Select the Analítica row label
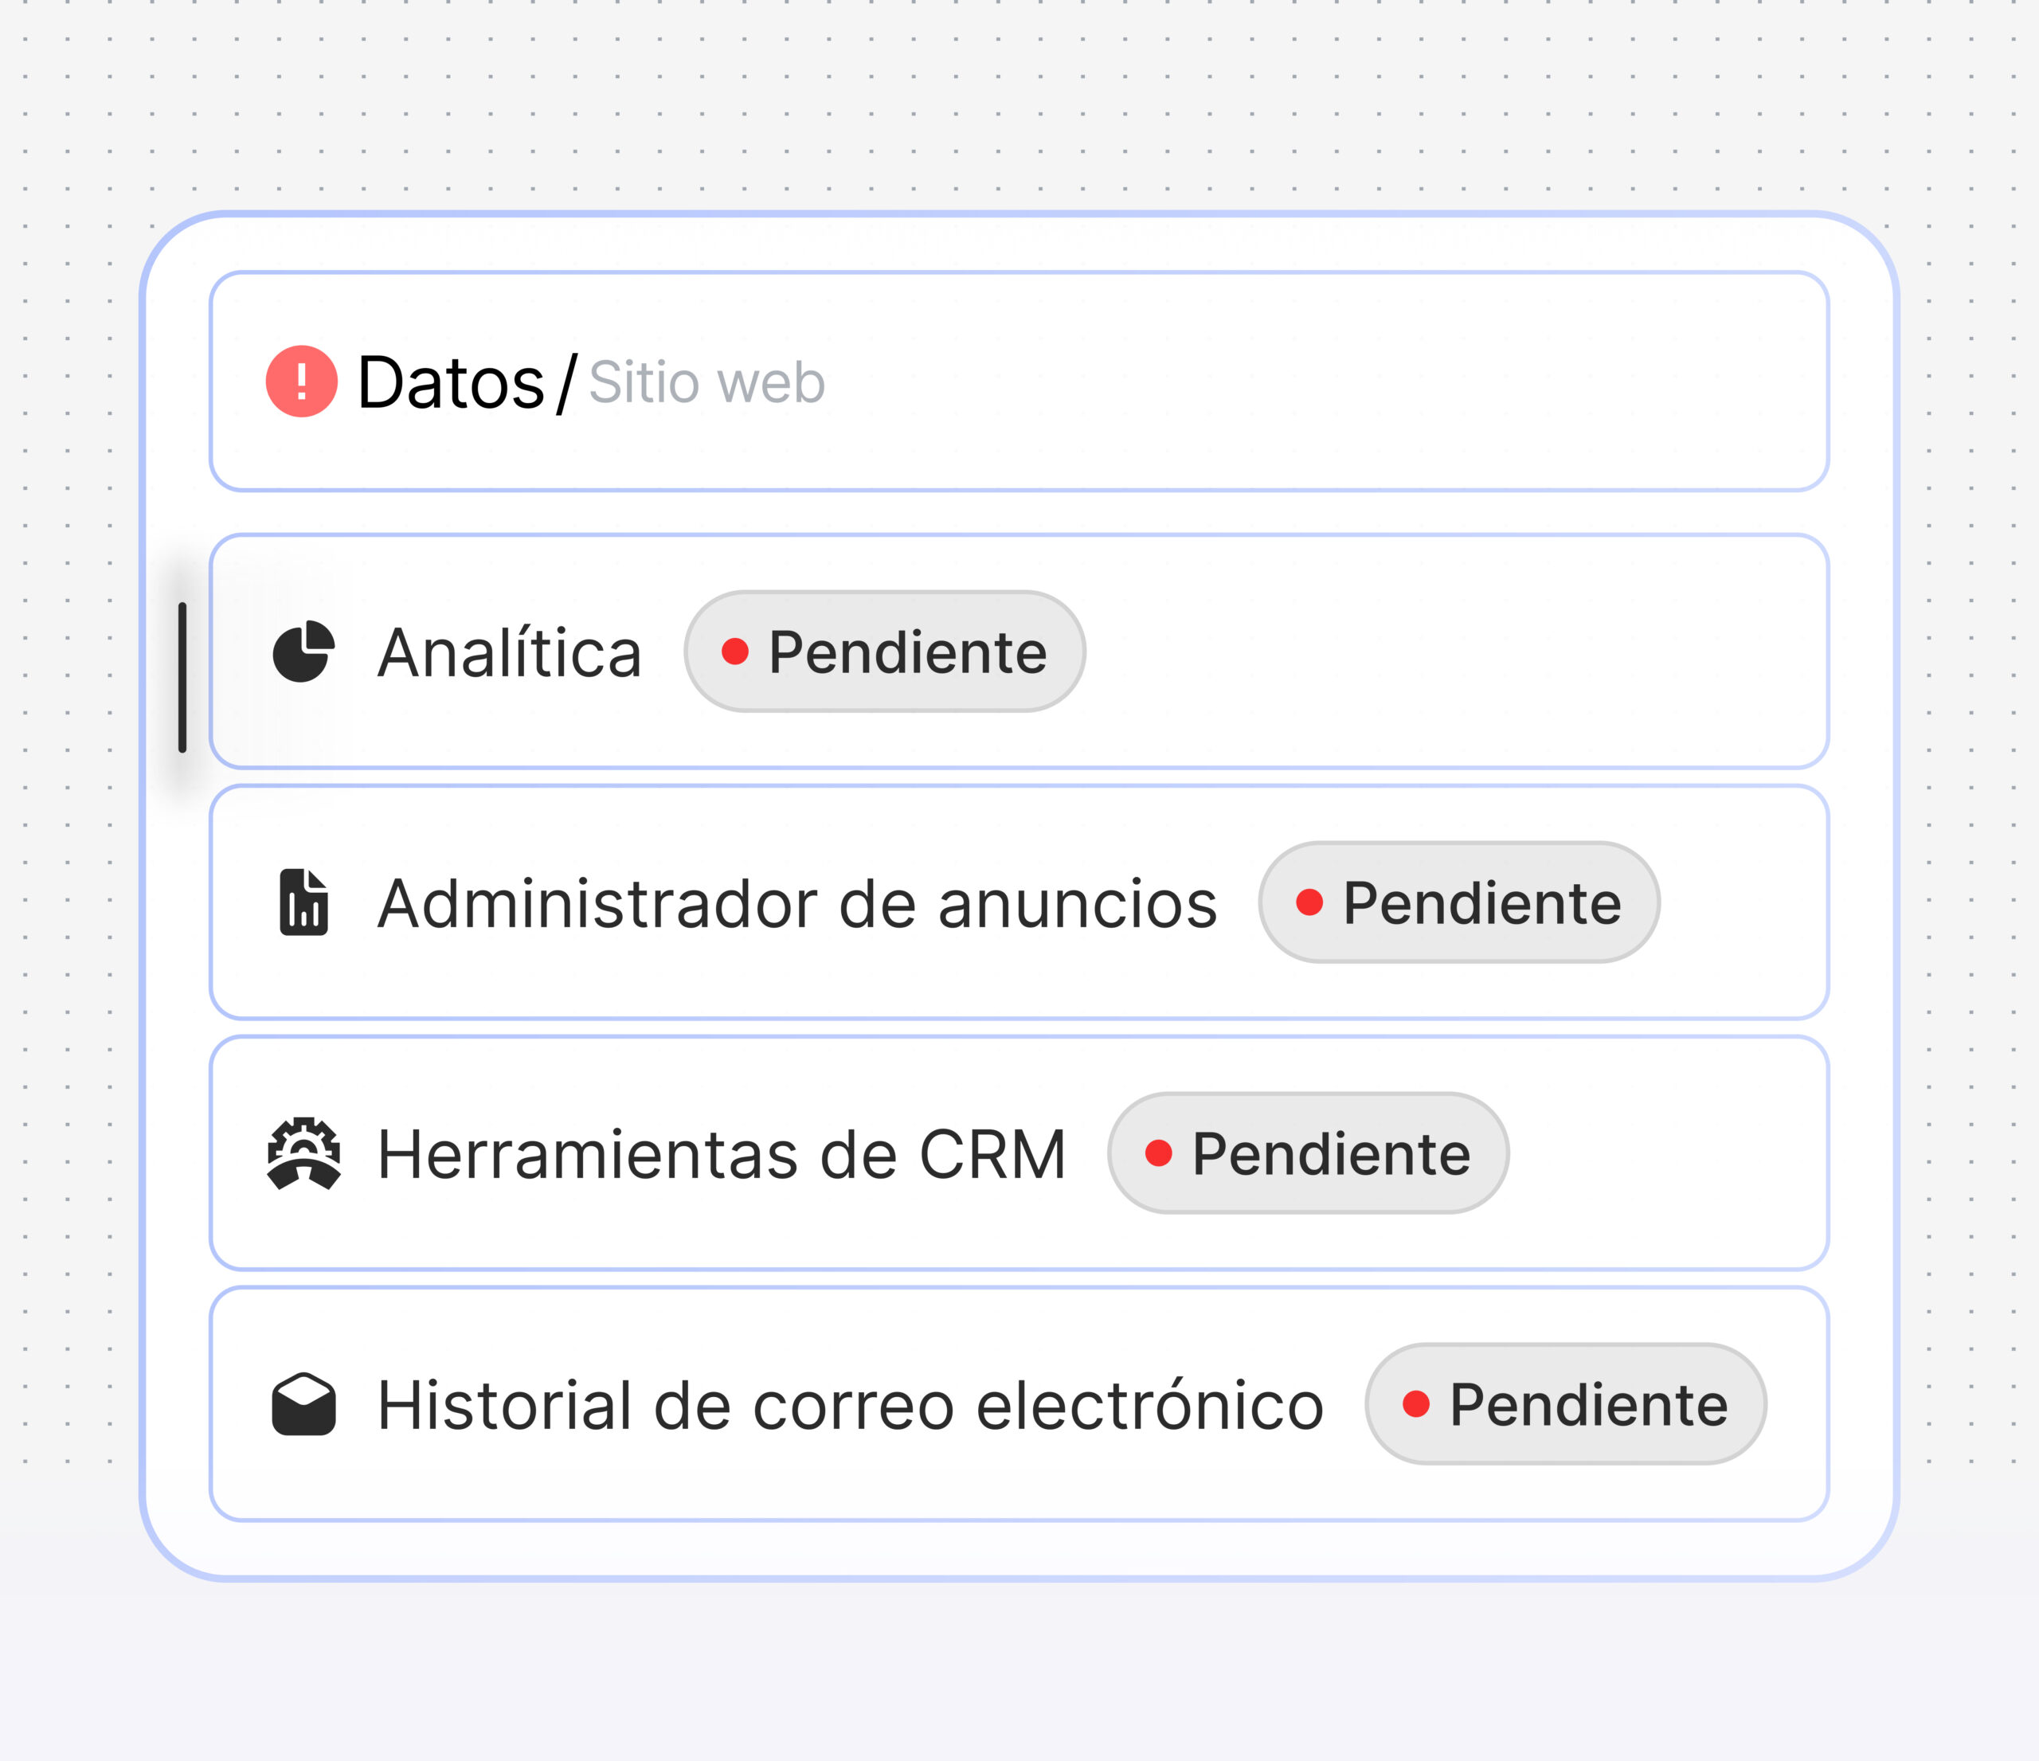Image resolution: width=2039 pixels, height=1761 pixels. (509, 653)
